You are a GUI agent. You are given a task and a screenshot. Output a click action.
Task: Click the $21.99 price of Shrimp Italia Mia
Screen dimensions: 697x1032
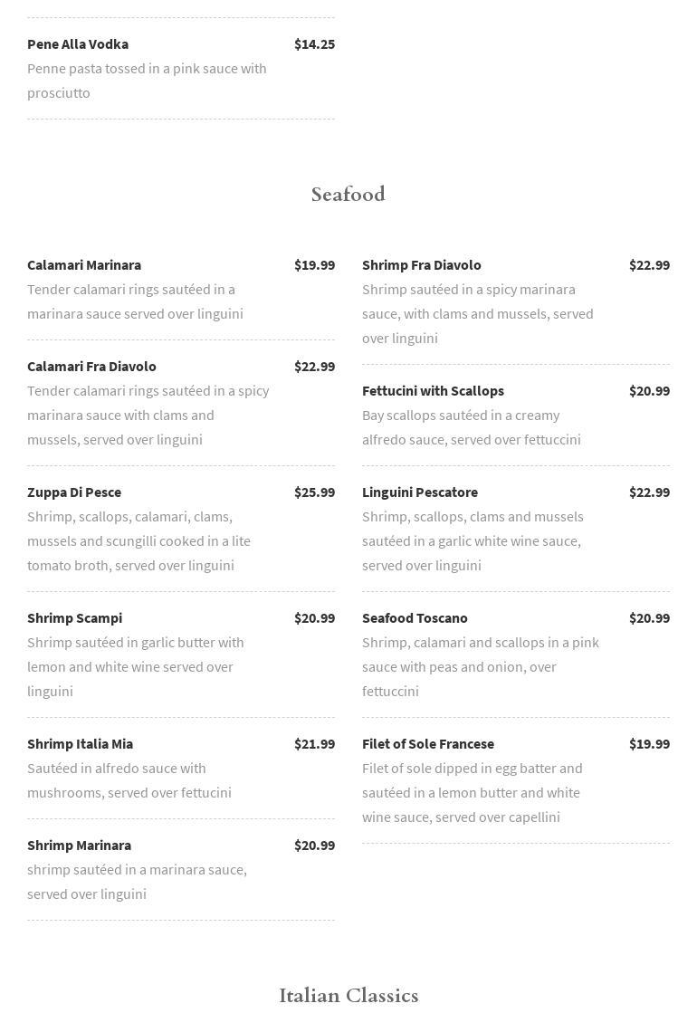point(314,744)
